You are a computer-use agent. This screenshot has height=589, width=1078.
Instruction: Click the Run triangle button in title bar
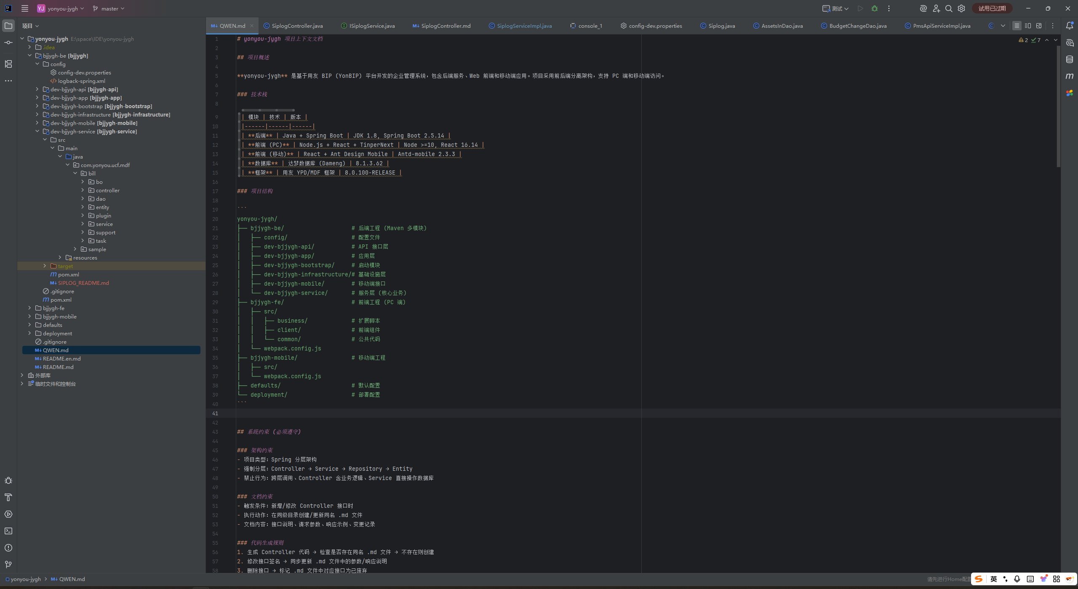click(860, 8)
